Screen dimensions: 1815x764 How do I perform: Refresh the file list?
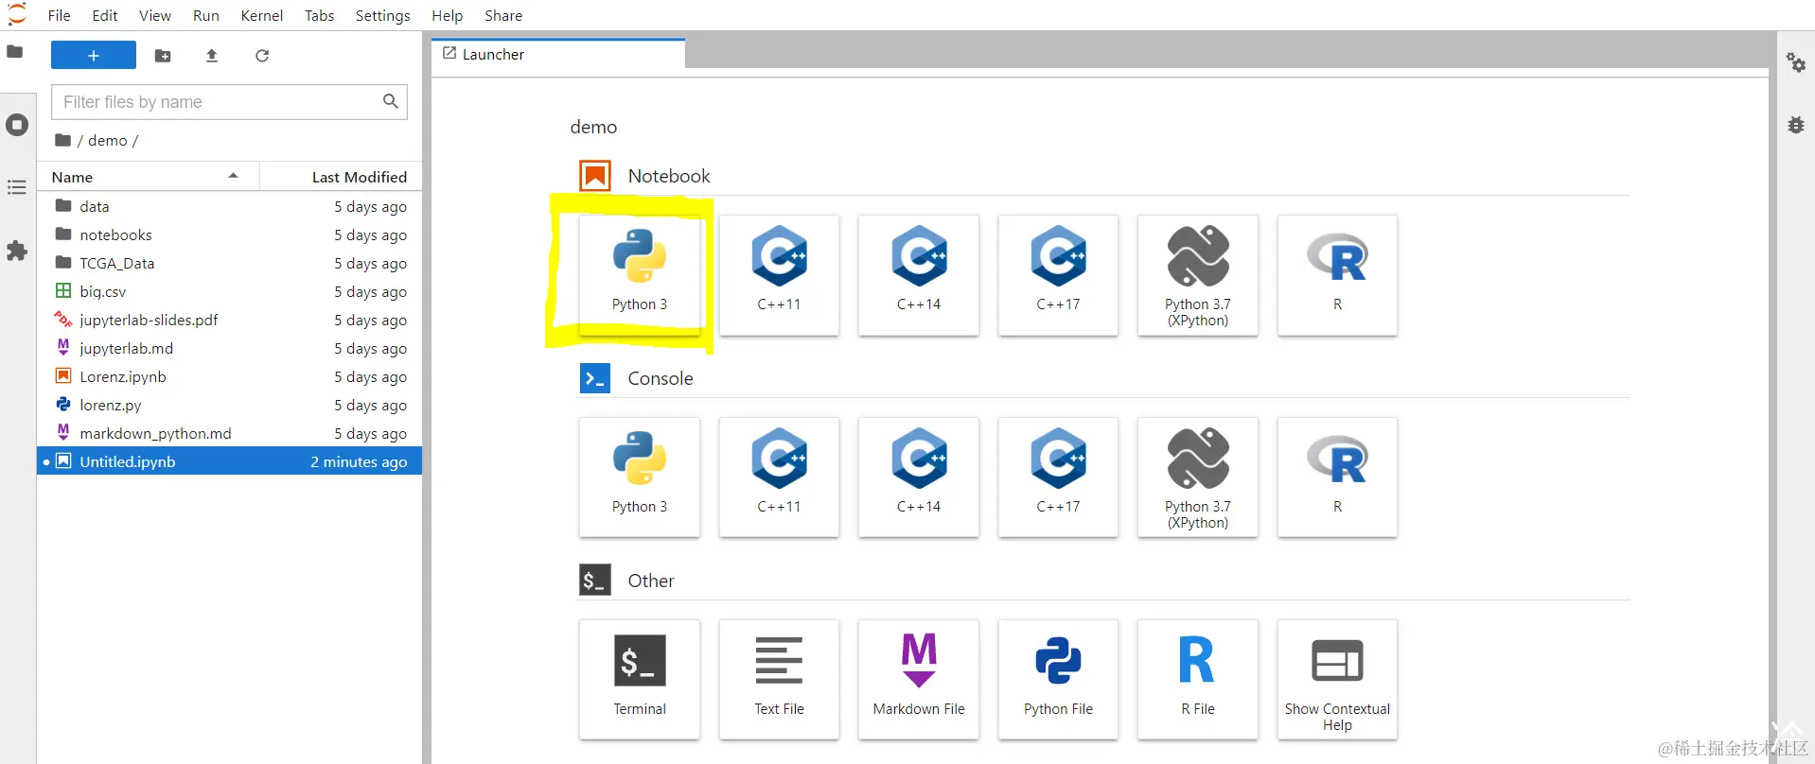tap(262, 56)
